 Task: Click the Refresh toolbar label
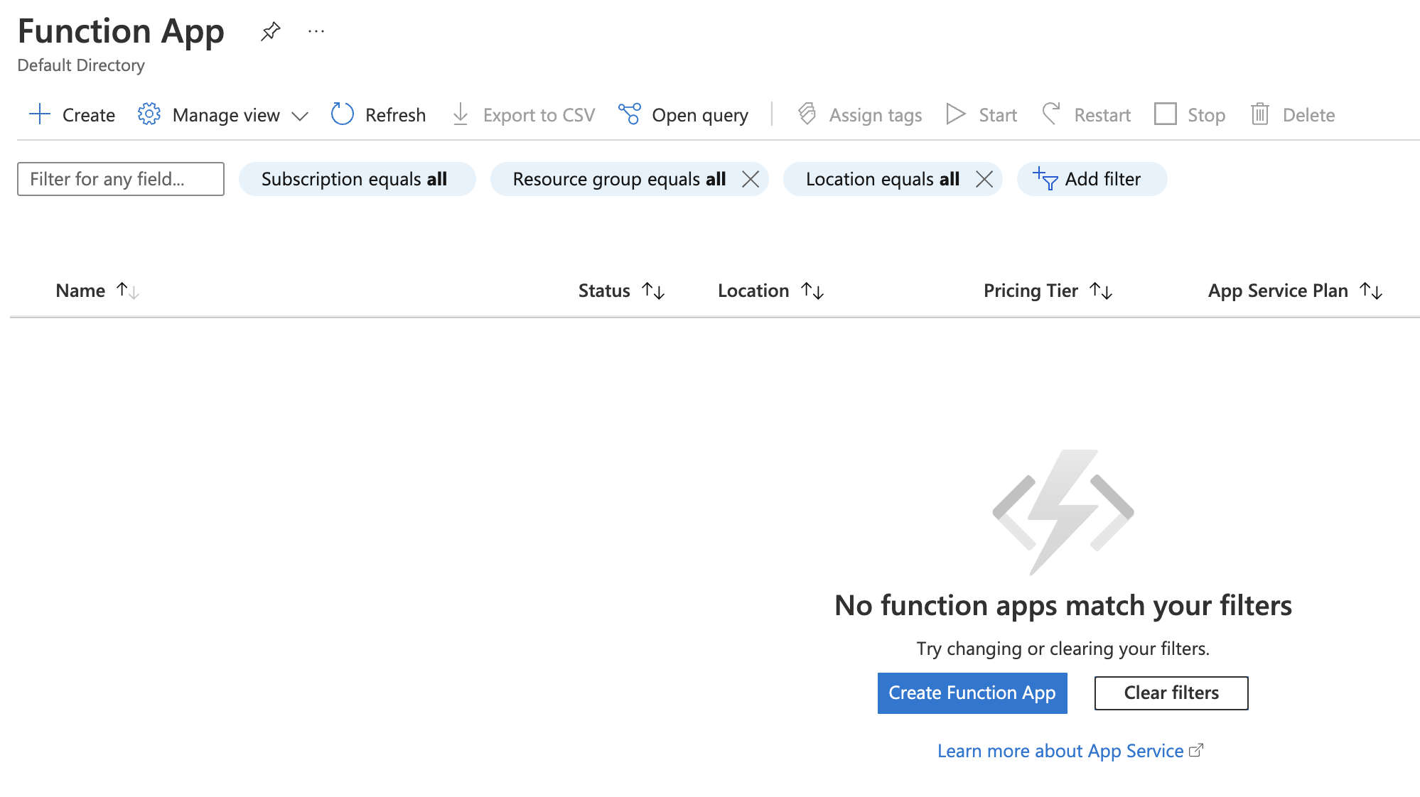click(396, 115)
